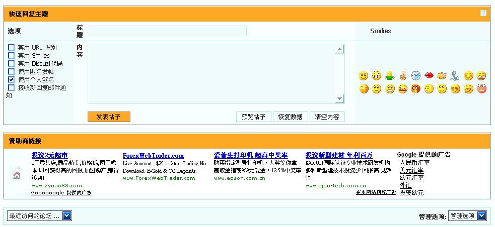This screenshot has height=227, width=495.
Task: Open the 爱普生打印机 超高中奖率 link
Action: pyautogui.click(x=251, y=155)
